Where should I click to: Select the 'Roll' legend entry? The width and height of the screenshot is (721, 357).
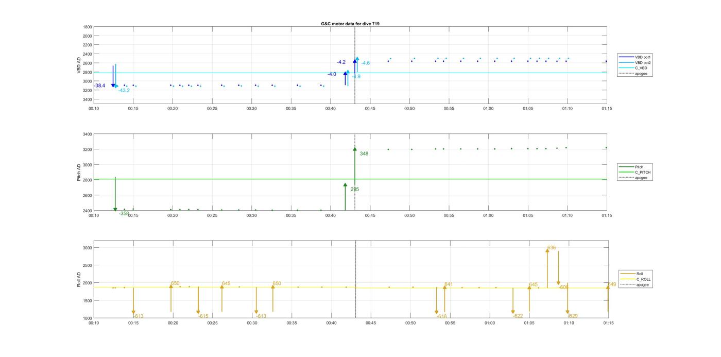(x=632, y=274)
